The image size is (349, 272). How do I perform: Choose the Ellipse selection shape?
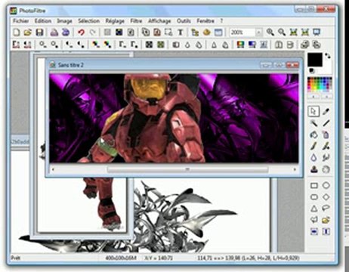326,186
